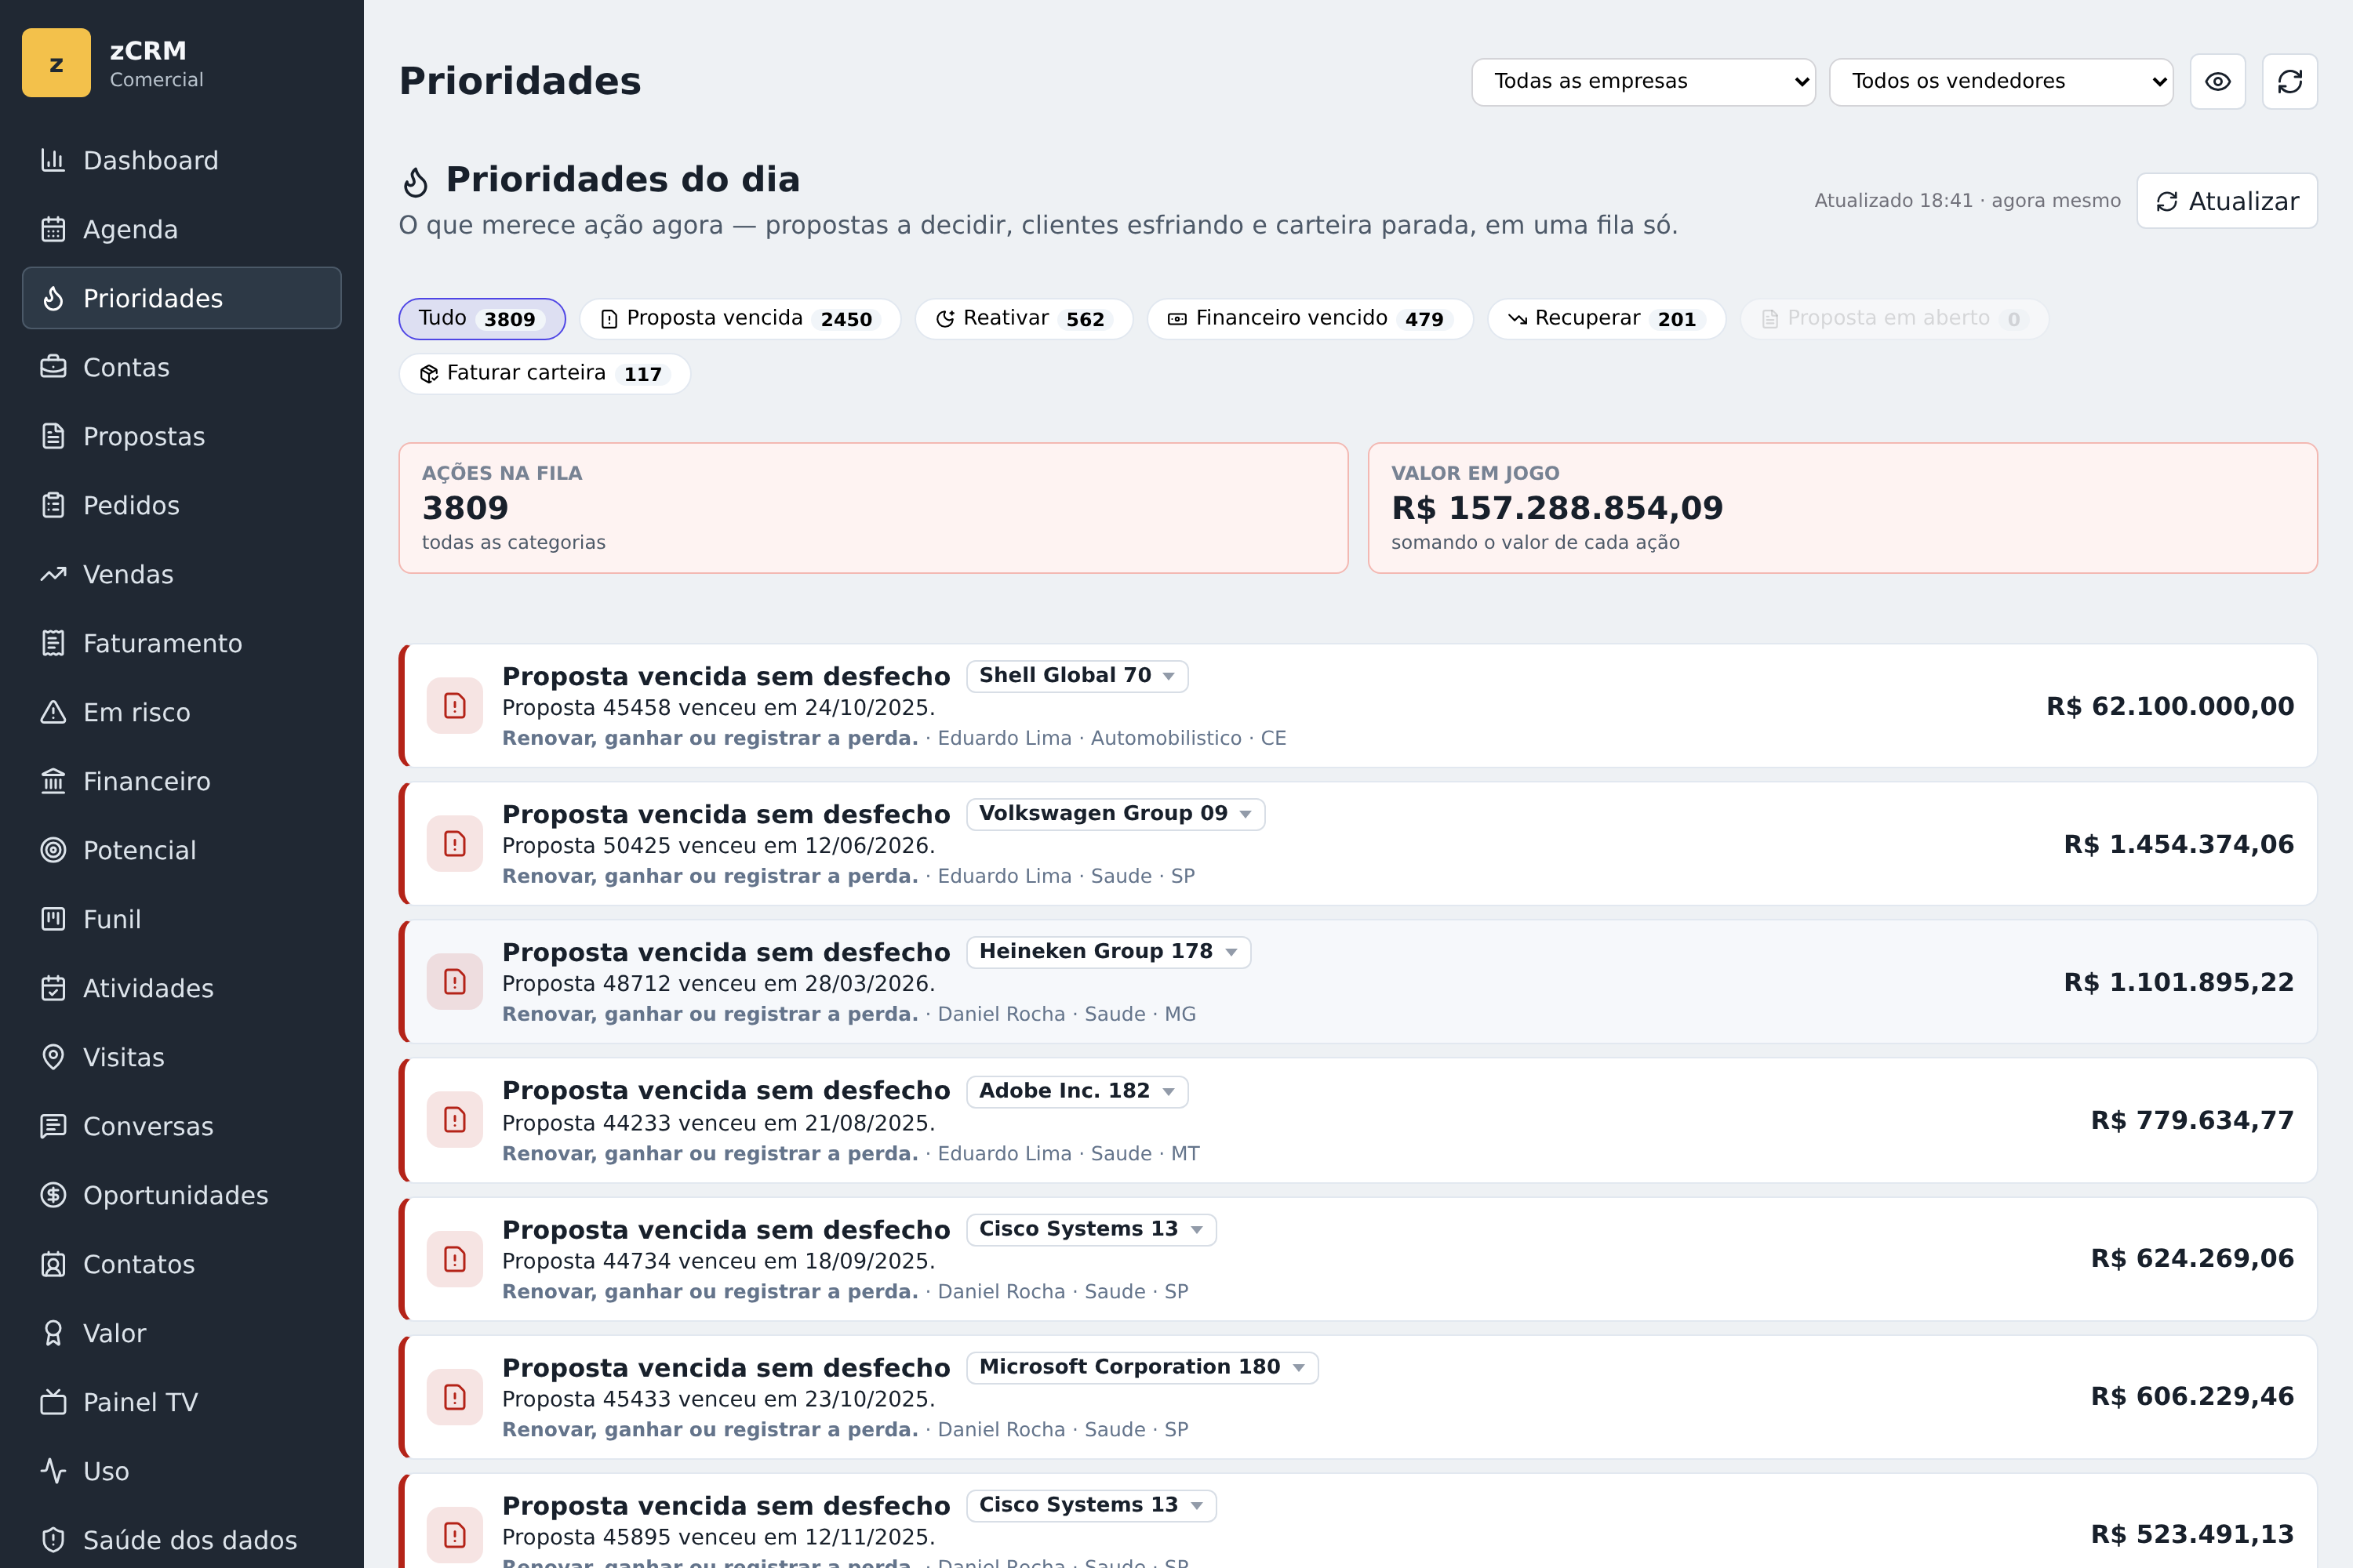The width and height of the screenshot is (2353, 1568).
Task: Click value R$ 624.269,06
Action: pyautogui.click(x=2192, y=1258)
